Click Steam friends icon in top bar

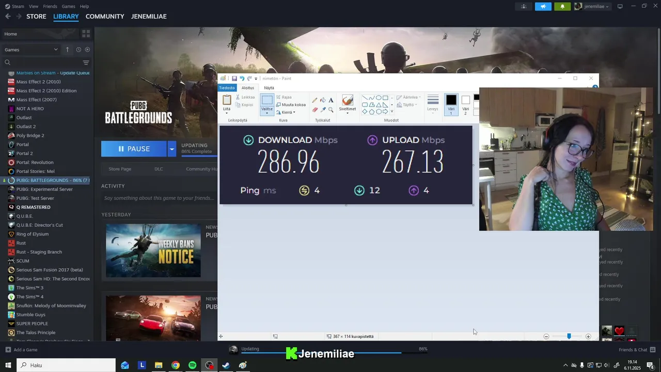[524, 6]
